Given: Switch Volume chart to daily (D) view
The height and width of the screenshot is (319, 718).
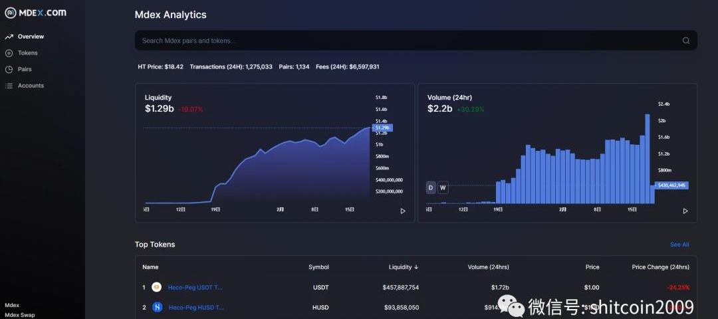Looking at the screenshot, I should click(431, 188).
